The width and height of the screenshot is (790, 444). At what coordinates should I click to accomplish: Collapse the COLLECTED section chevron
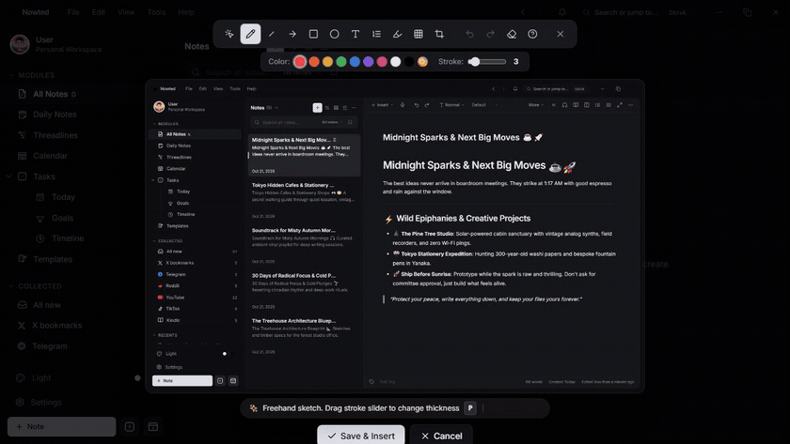click(11, 286)
